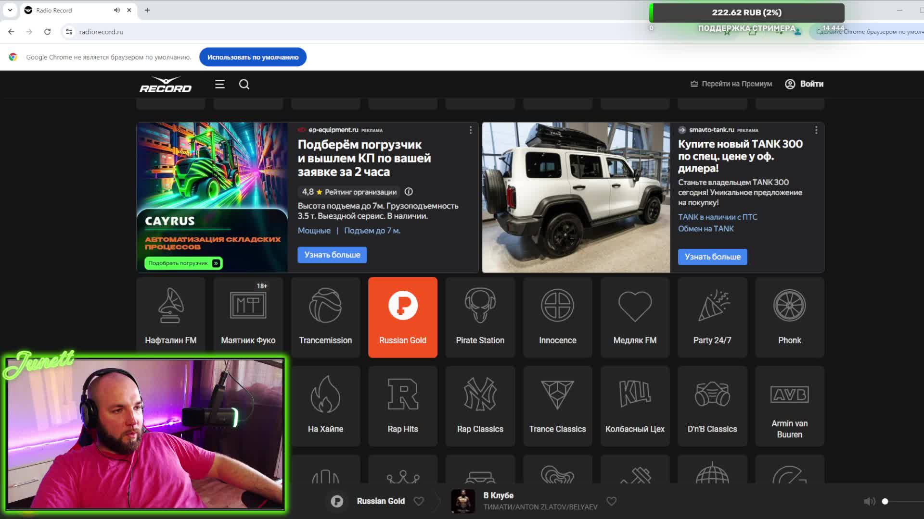Select the D'n'B Classics station
The width and height of the screenshot is (924, 519).
point(712,406)
